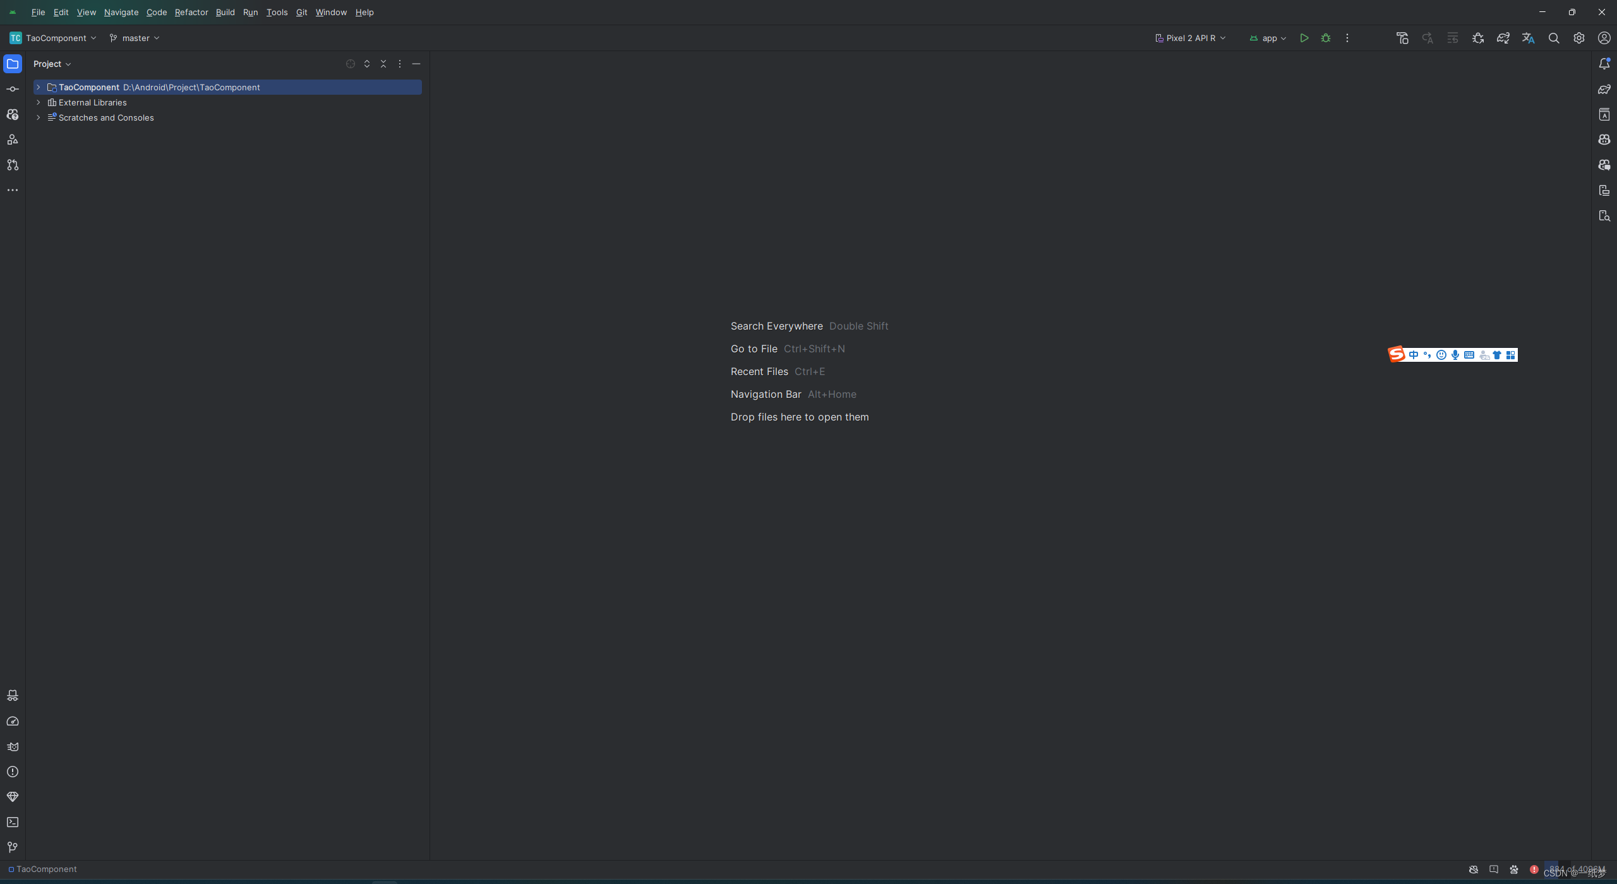Toggle Project tool window folder button

coord(13,64)
